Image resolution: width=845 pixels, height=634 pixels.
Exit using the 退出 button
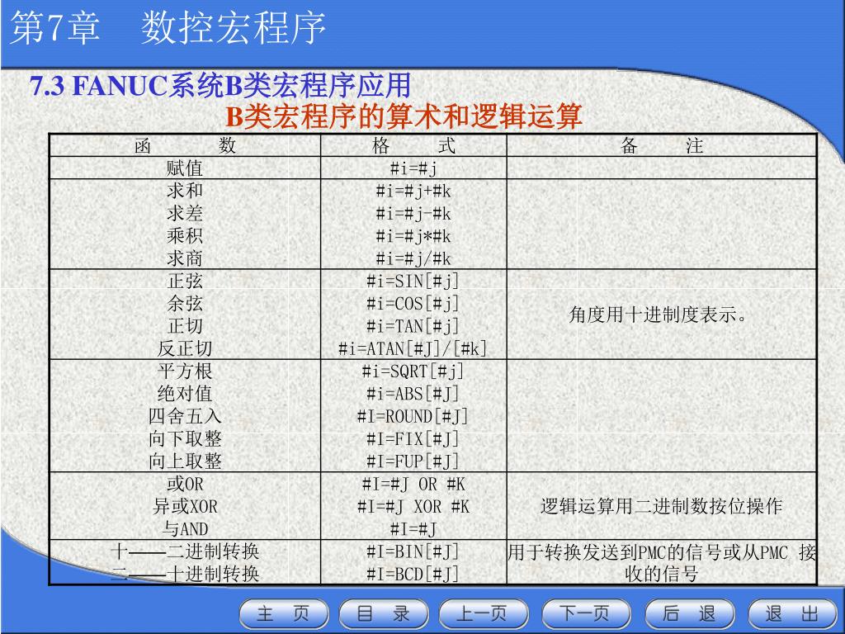click(x=792, y=613)
